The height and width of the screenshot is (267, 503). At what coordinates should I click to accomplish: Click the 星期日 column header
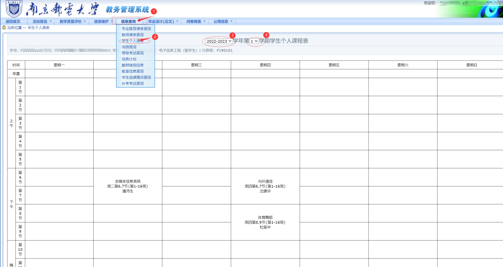click(470, 65)
